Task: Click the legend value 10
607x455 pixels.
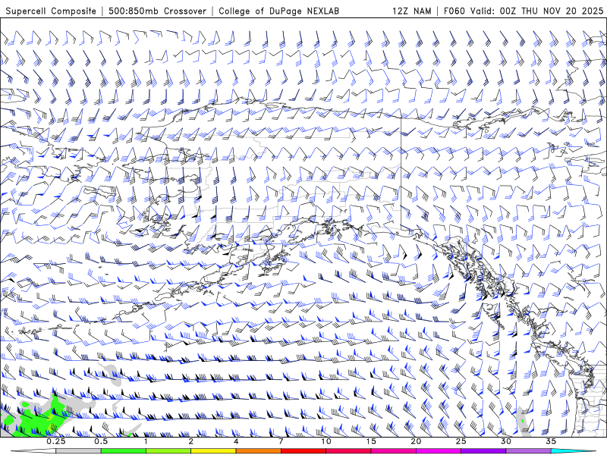Action: [326, 441]
